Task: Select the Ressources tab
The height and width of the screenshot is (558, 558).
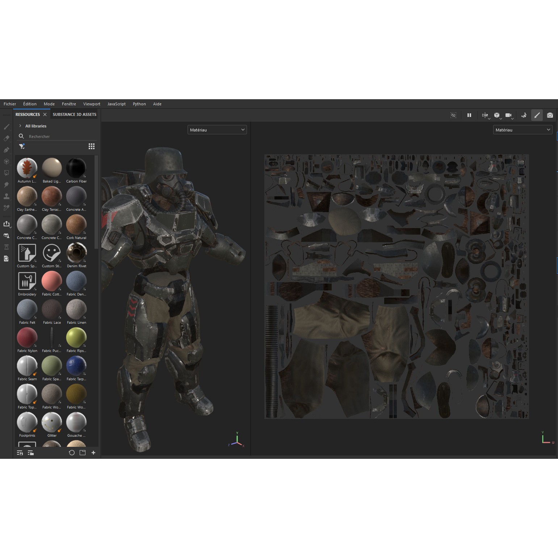Action: click(28, 114)
